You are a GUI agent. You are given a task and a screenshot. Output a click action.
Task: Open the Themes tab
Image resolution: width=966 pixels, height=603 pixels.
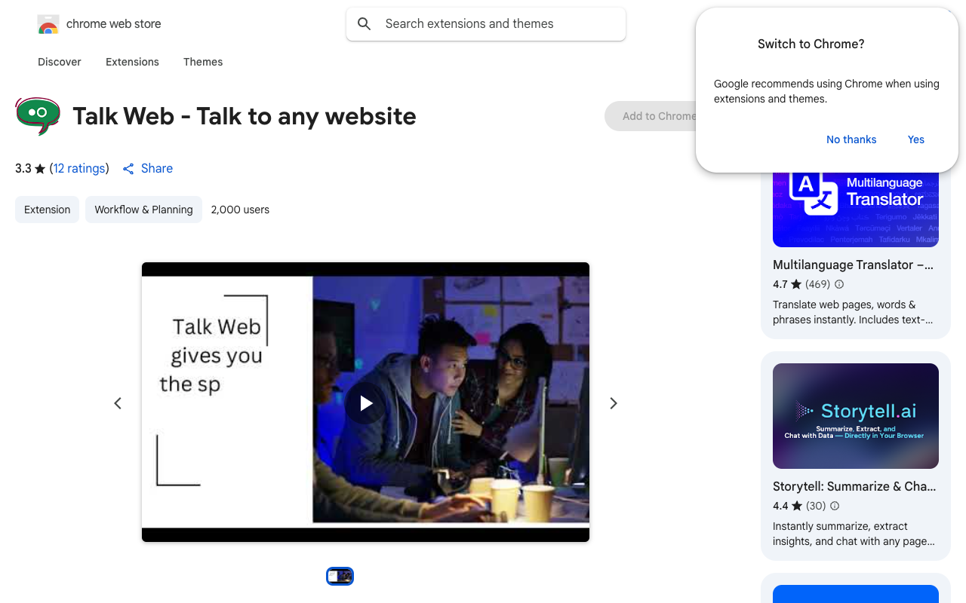(203, 62)
